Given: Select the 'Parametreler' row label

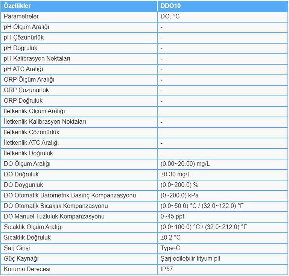Looking at the screenshot, I should 21,17.
